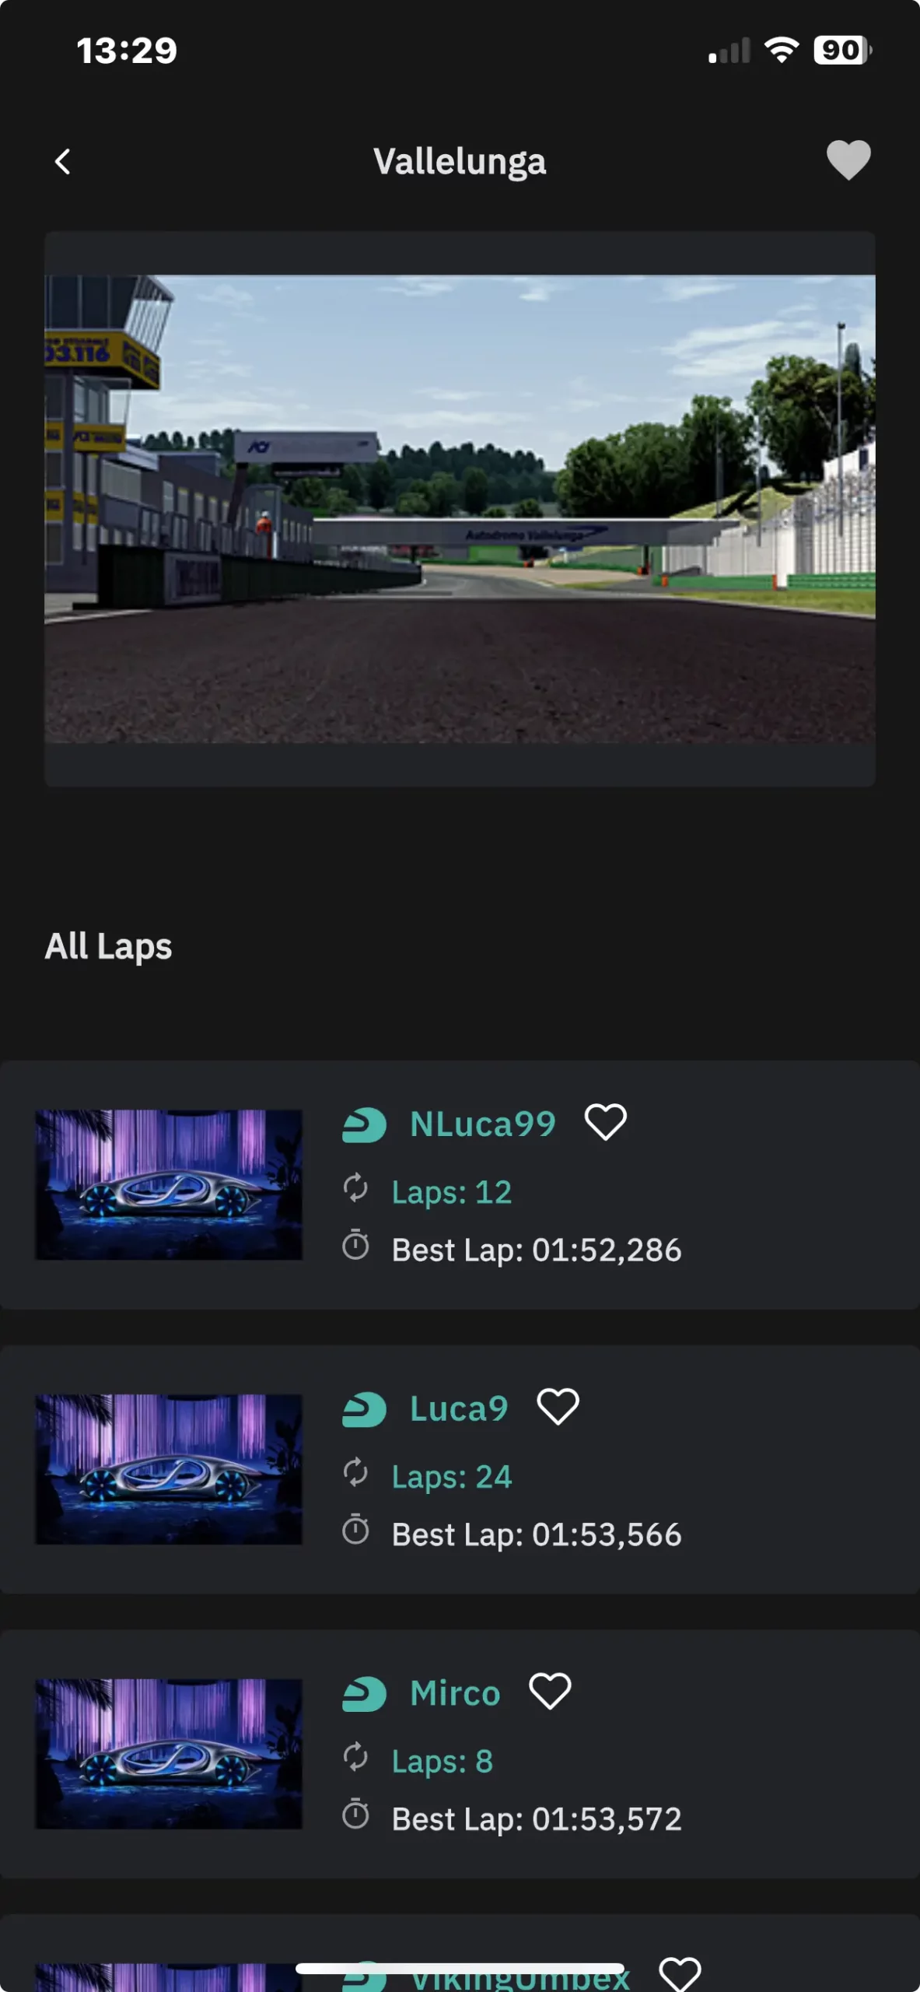Select Best Lap 01:53,566 entry
The height and width of the screenshot is (1992, 920).
[537, 1534]
